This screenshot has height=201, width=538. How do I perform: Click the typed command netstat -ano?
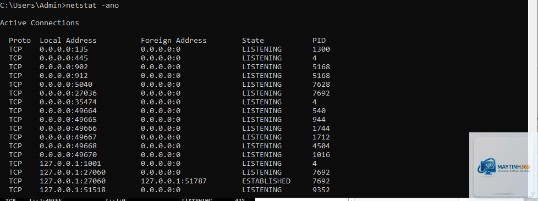(x=92, y=5)
